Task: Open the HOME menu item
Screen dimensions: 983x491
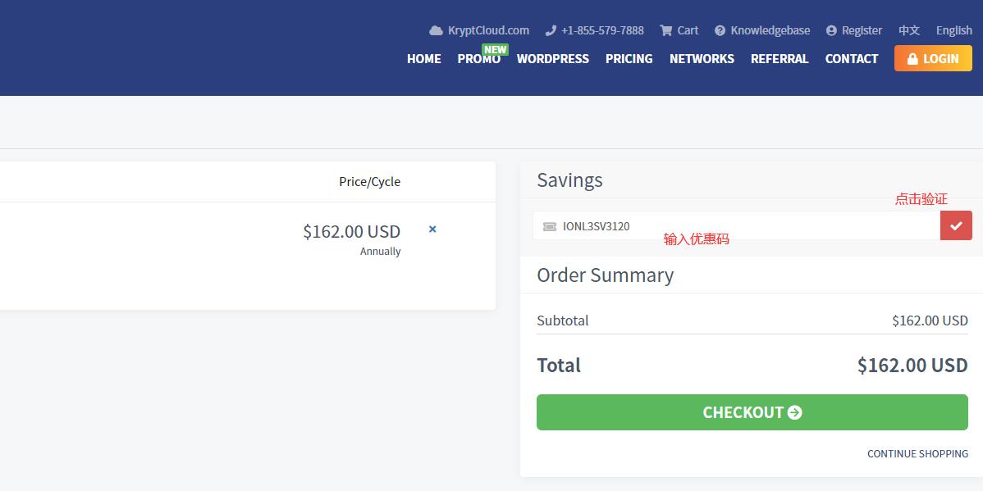Action: click(423, 59)
